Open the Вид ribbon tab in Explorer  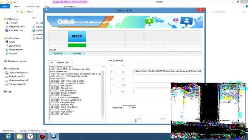coord(47,7)
